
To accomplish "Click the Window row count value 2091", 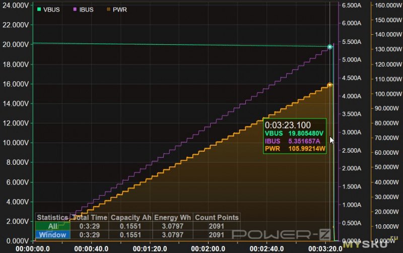I will point(216,235).
